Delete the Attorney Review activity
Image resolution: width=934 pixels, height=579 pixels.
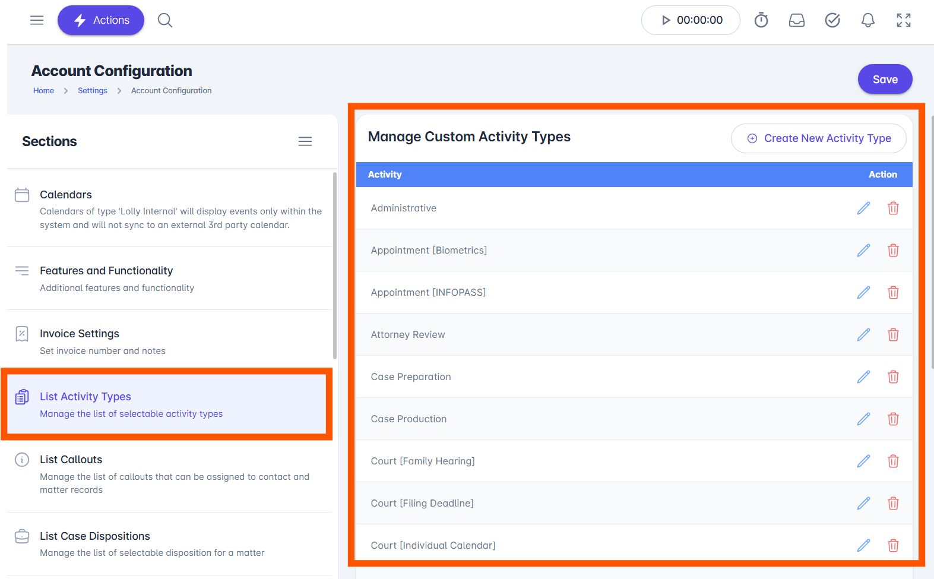pyautogui.click(x=893, y=334)
